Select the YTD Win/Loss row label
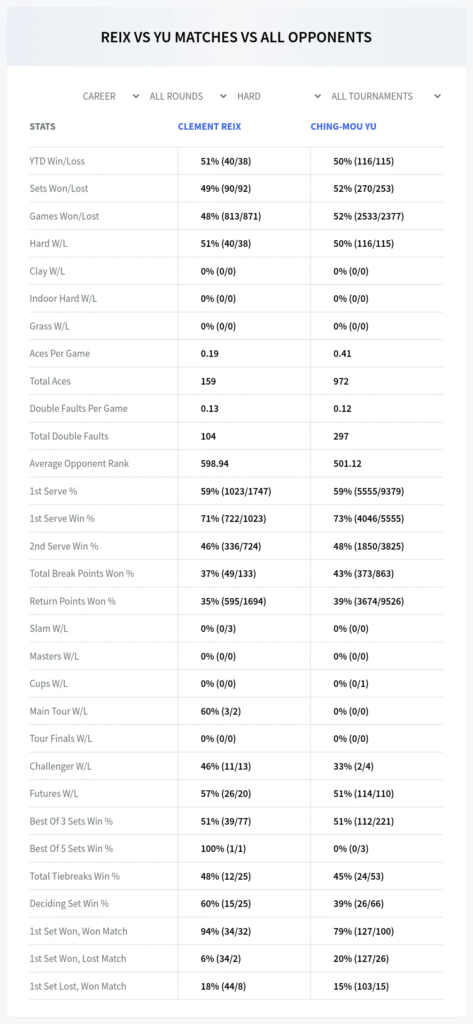The image size is (473, 1024). pyautogui.click(x=57, y=161)
